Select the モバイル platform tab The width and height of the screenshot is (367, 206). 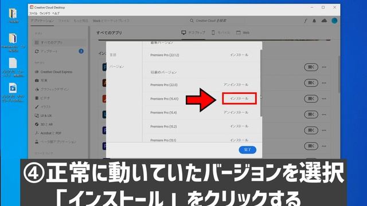[221, 33]
